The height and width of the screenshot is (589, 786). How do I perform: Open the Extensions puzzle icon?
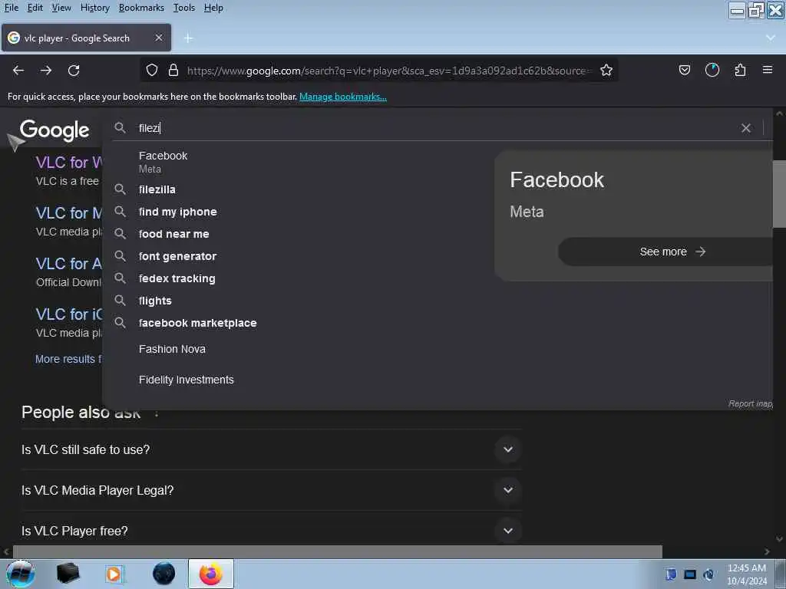[740, 70]
